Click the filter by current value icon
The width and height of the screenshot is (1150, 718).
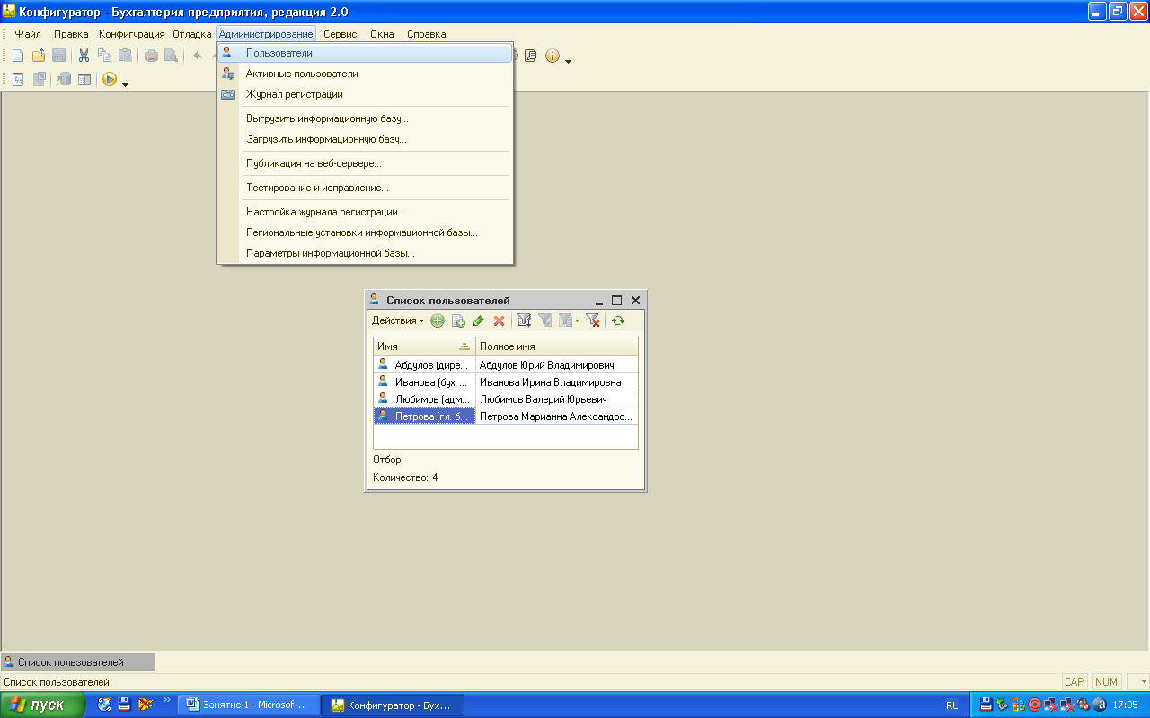[545, 320]
